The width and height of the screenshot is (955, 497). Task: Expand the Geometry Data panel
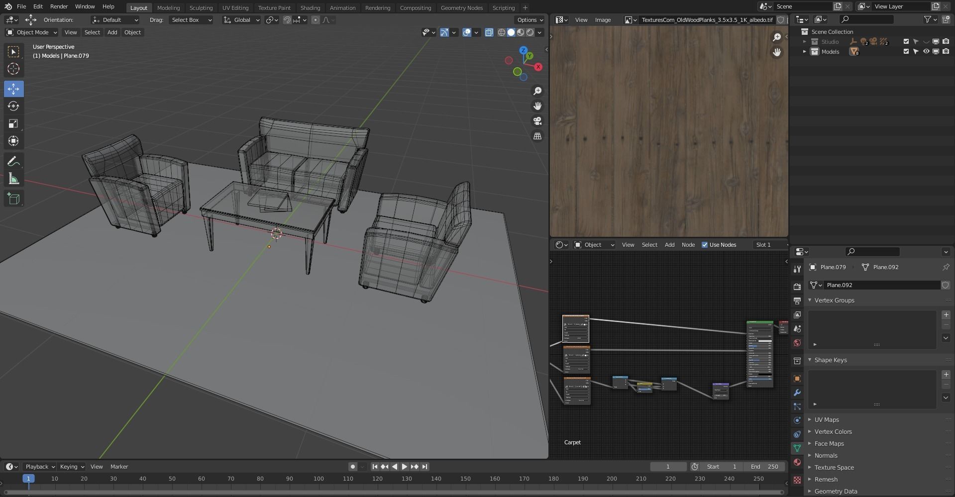835,492
